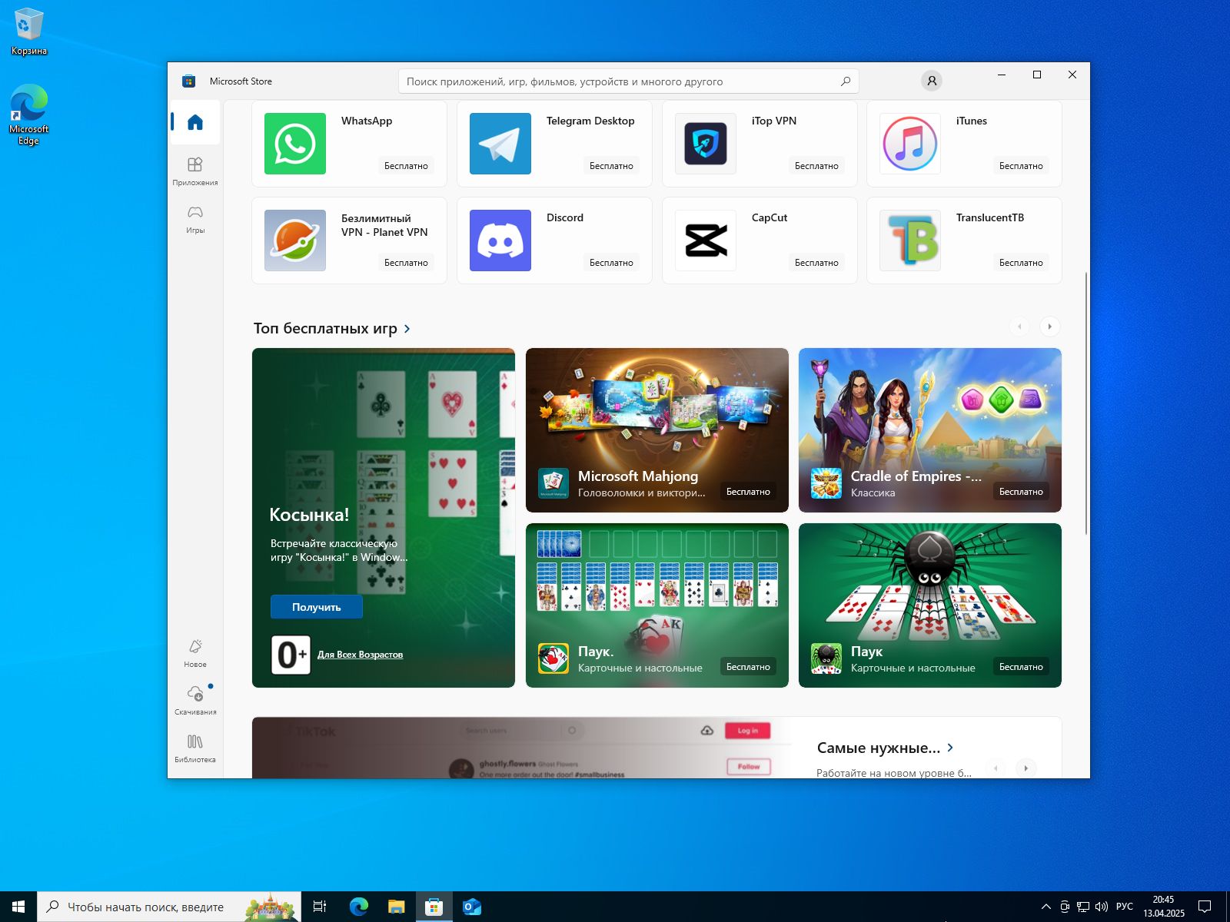Open the Windows Start menu

(18, 907)
